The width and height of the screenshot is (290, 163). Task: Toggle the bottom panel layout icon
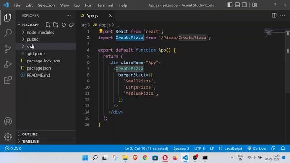[237, 5]
